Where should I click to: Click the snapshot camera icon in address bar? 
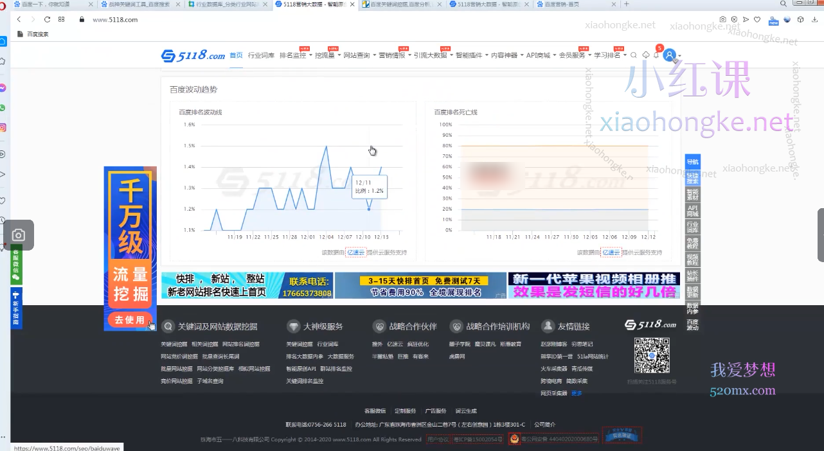(723, 19)
